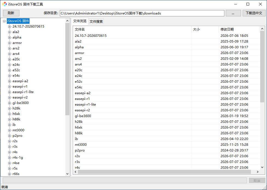The image size is (267, 190).
Task: Select the ars2 row in file list
Action: click(x=166, y=58)
